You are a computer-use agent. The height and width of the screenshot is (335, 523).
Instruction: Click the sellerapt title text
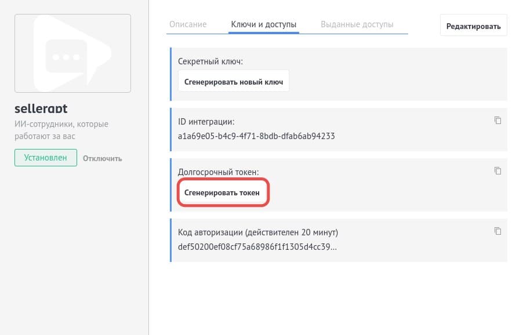[x=41, y=108]
